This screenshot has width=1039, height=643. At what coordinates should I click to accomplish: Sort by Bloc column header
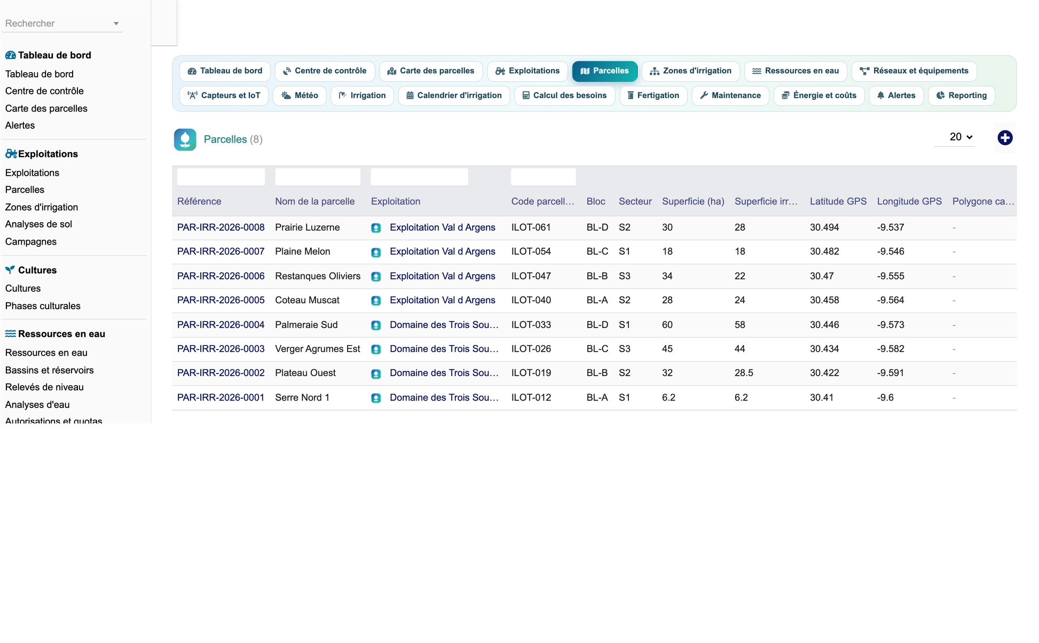point(596,201)
